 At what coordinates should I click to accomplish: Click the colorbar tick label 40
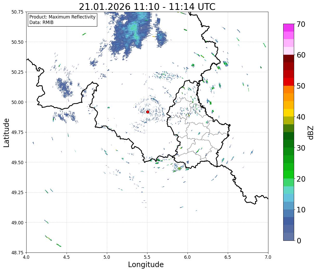coord(301,117)
